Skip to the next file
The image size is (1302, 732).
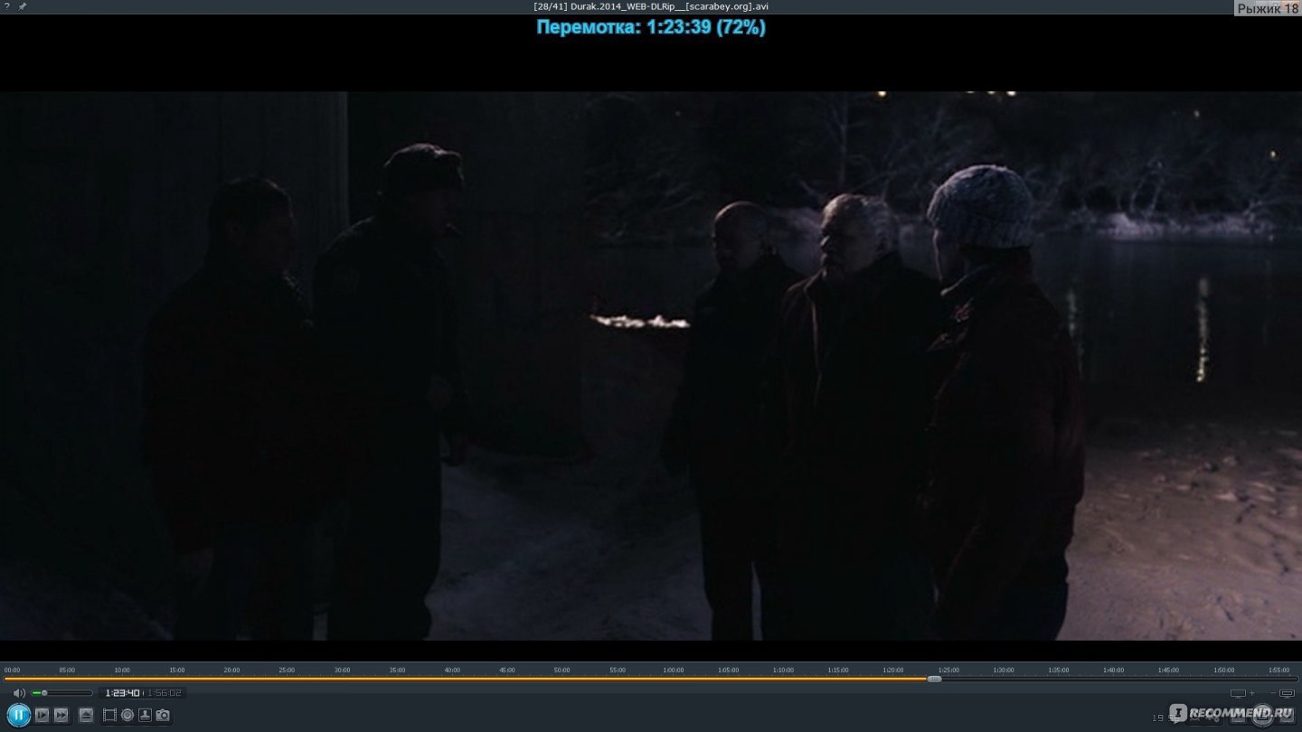click(x=61, y=715)
